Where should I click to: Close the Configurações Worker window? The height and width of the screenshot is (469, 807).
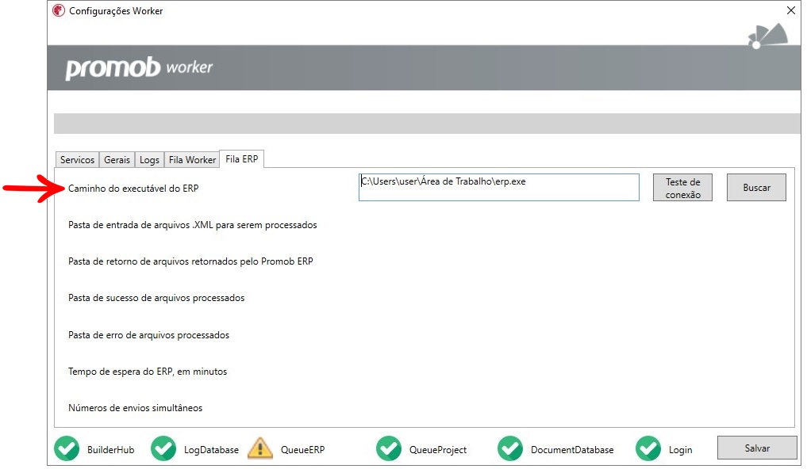(x=791, y=10)
